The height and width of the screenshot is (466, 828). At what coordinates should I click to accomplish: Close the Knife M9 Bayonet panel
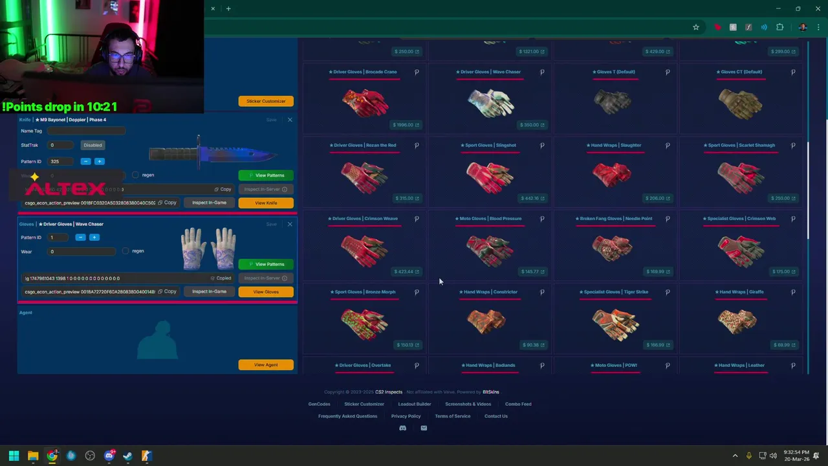coord(290,120)
